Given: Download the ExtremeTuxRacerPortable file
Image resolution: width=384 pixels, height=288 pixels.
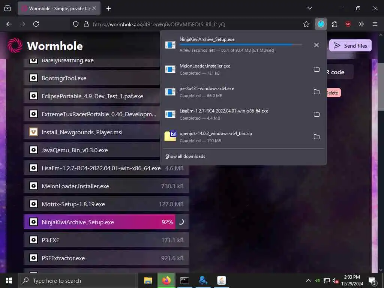Looking at the screenshot, I should tap(92, 114).
